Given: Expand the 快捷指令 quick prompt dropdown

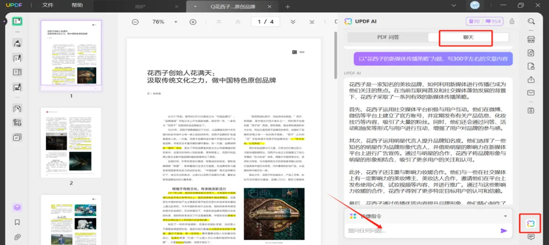Looking at the screenshot, I should (506, 216).
